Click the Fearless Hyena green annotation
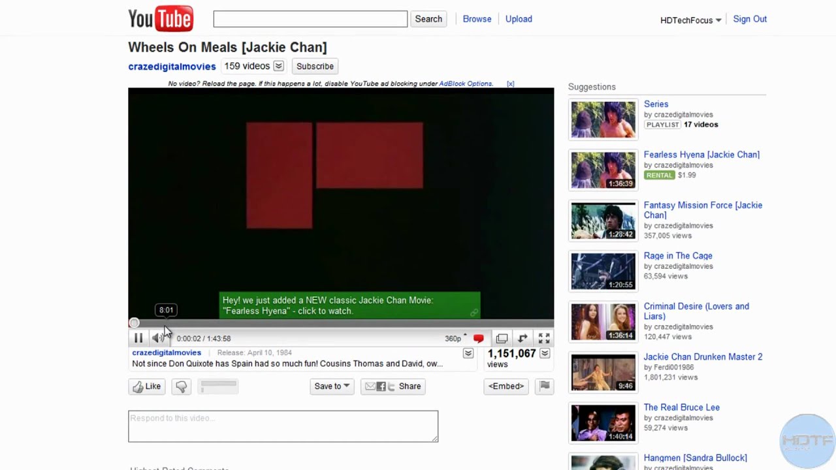 [349, 305]
